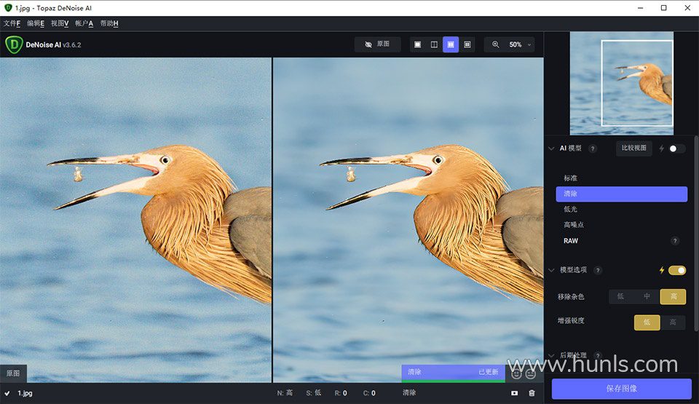
Task: Click the help icon beside AI 模型
Action: [593, 148]
